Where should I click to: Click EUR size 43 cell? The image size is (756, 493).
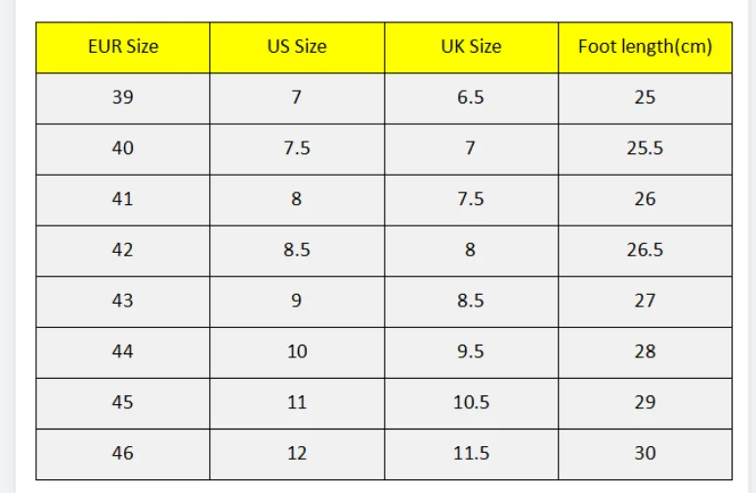coord(123,301)
